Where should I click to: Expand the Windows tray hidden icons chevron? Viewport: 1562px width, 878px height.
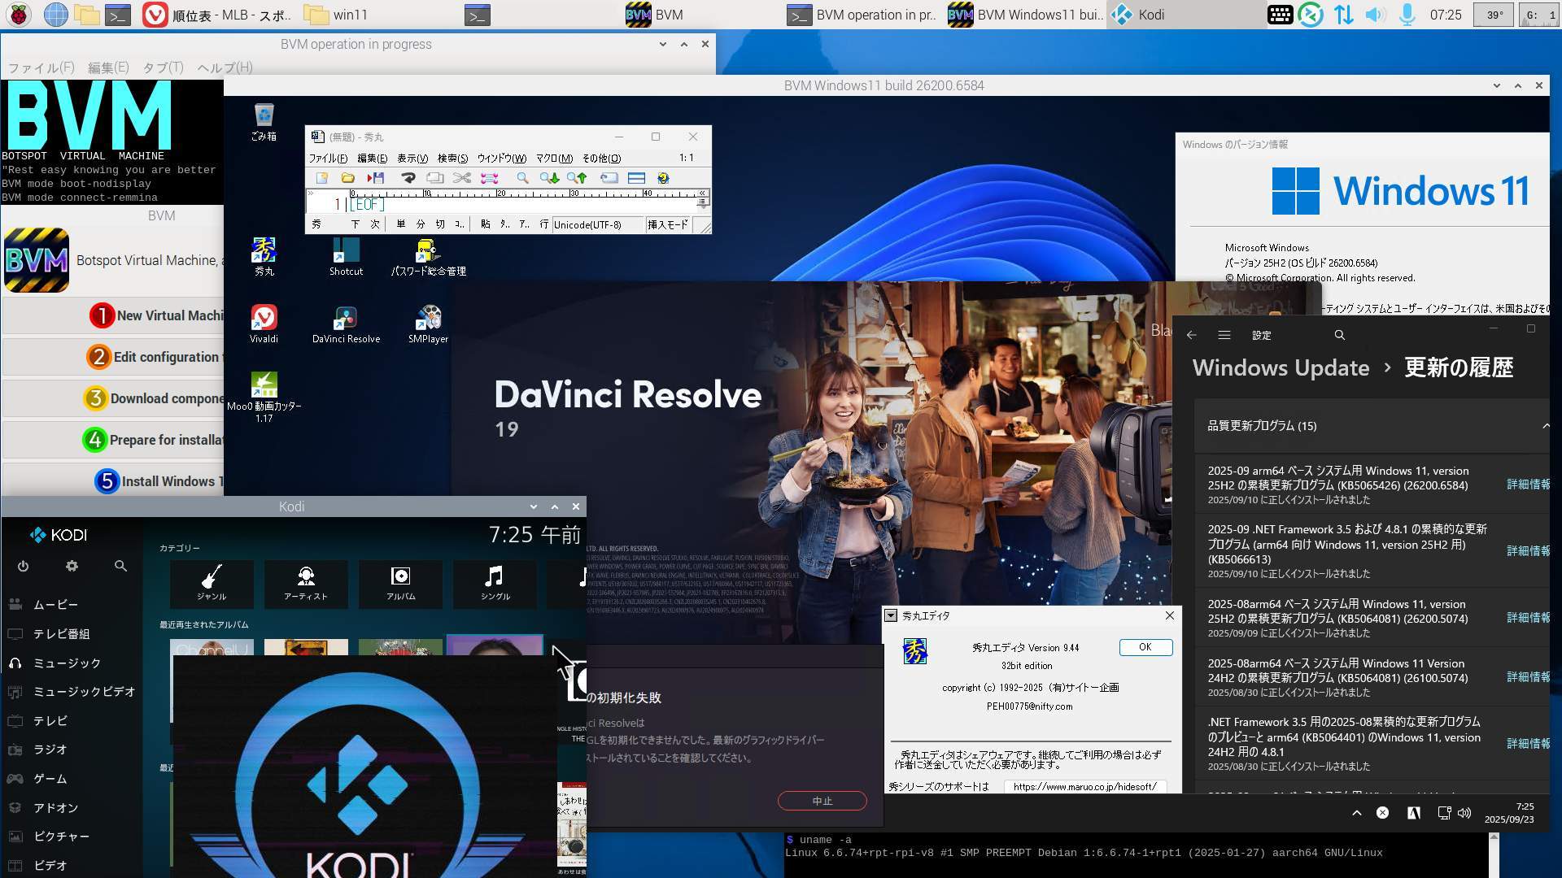tap(1356, 812)
